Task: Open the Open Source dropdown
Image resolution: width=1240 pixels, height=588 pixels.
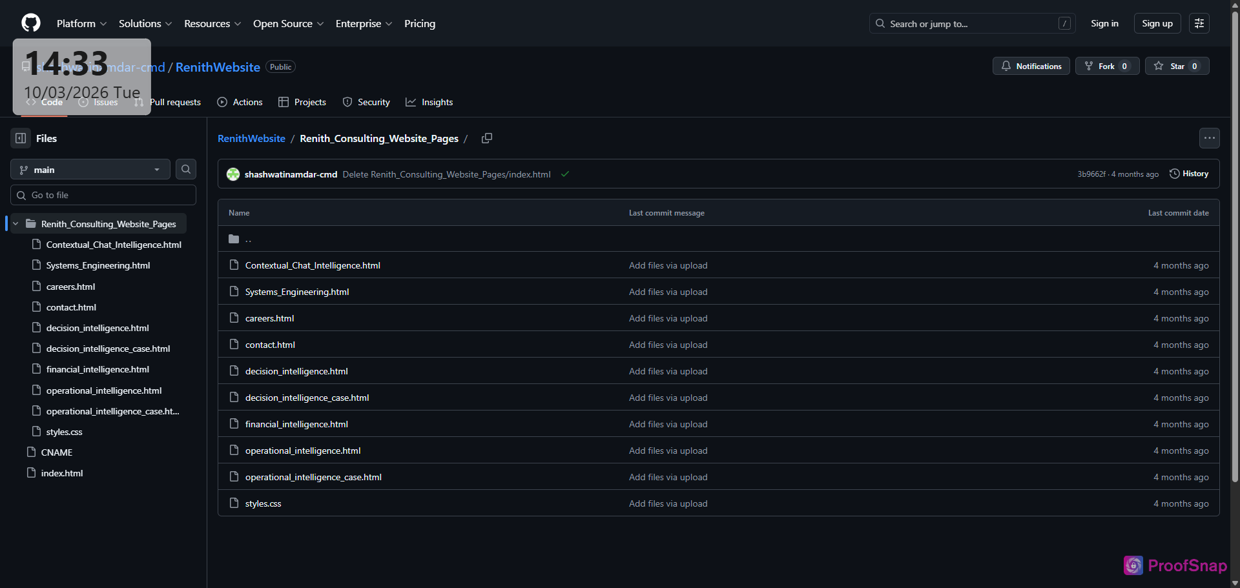Action: click(x=288, y=23)
